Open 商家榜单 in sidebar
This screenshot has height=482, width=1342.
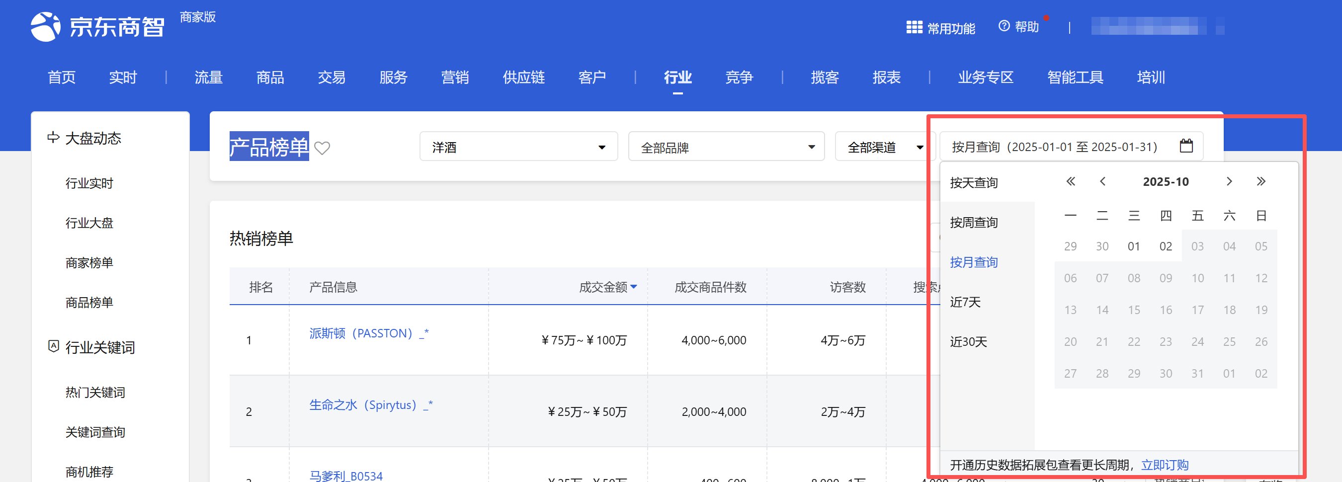click(x=89, y=263)
